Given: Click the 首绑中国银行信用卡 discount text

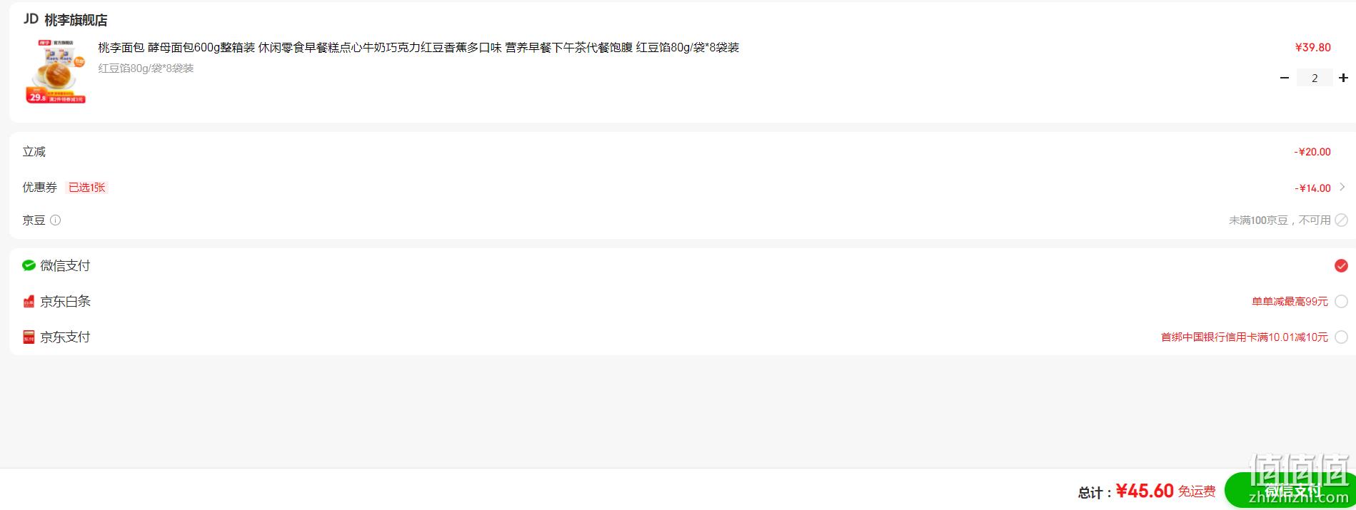Looking at the screenshot, I should coord(1245,337).
